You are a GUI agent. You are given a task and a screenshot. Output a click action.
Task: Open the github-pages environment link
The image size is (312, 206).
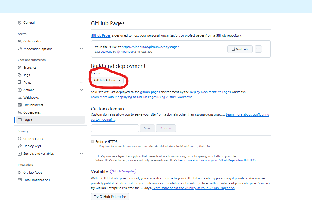(x=150, y=92)
